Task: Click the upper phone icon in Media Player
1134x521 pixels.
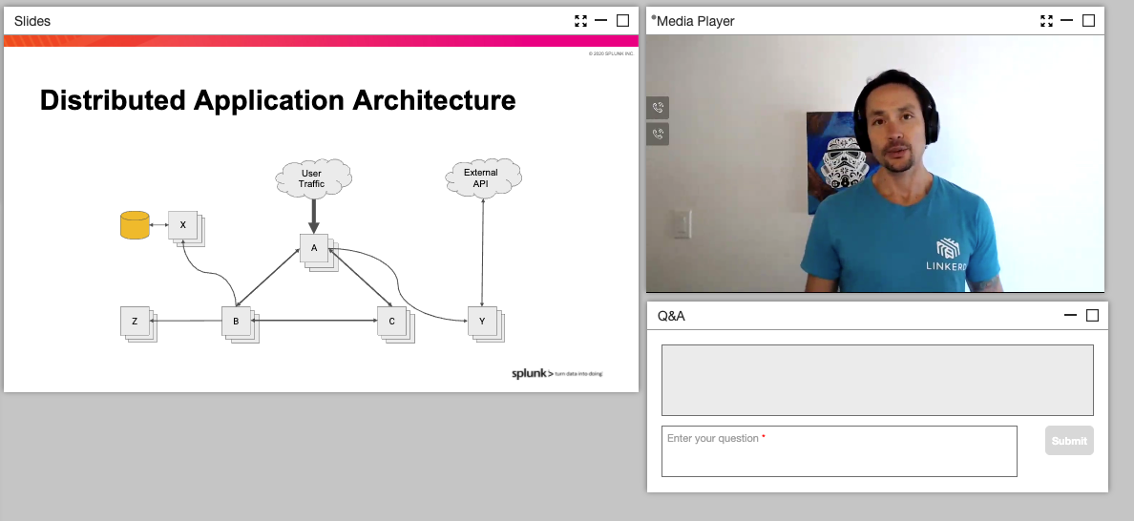Action: [x=658, y=108]
